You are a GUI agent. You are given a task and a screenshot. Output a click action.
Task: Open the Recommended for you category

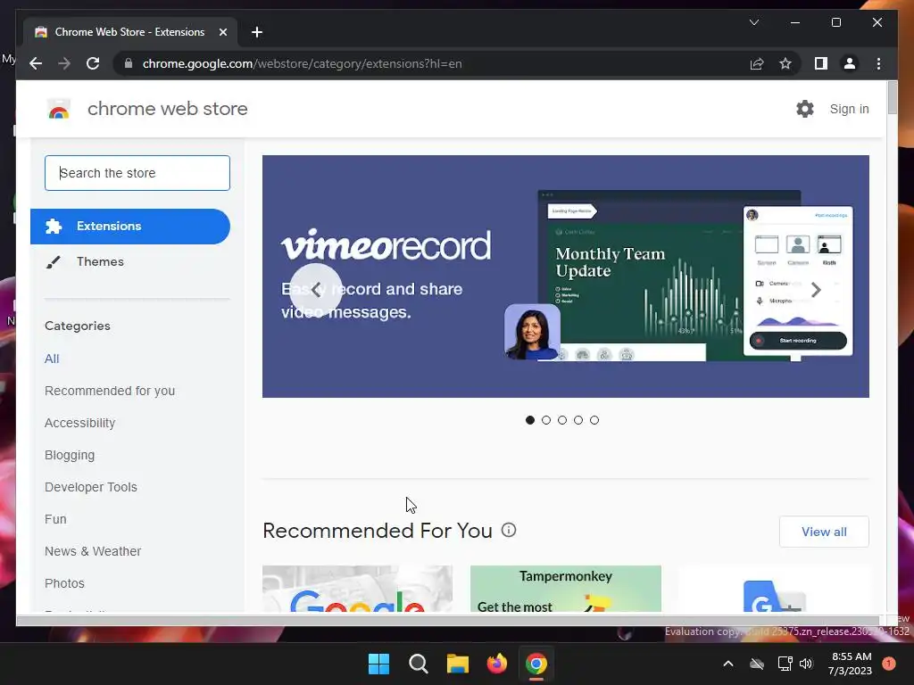(x=110, y=391)
